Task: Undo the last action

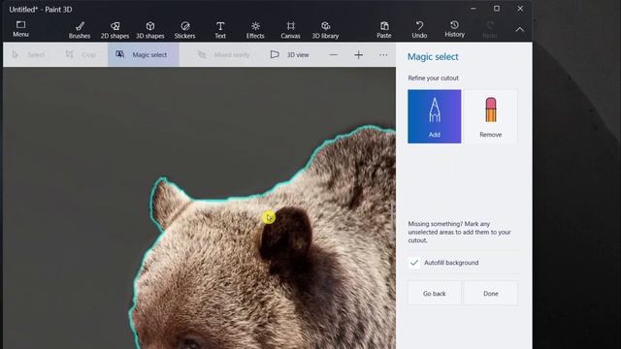Action: (x=419, y=30)
